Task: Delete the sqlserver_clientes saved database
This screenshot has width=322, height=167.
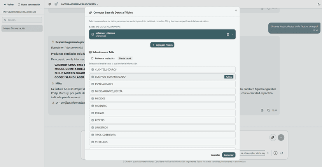Action: point(228,35)
